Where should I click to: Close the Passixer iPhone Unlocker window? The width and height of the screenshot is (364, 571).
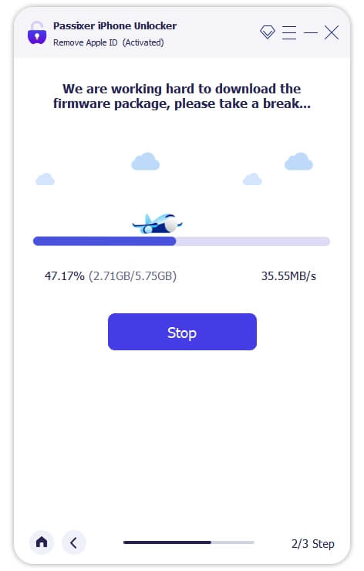332,32
